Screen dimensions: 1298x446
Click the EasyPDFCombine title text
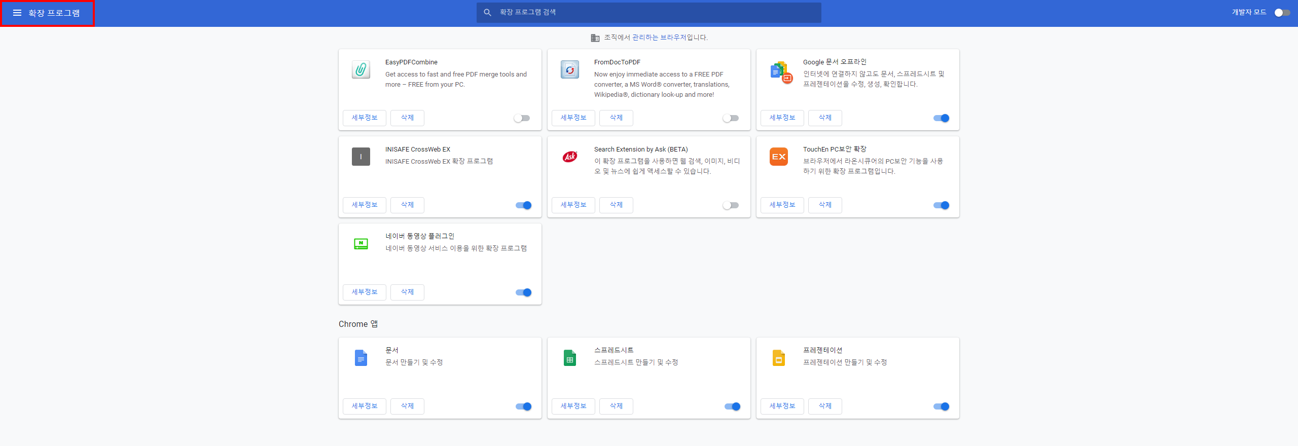[411, 62]
